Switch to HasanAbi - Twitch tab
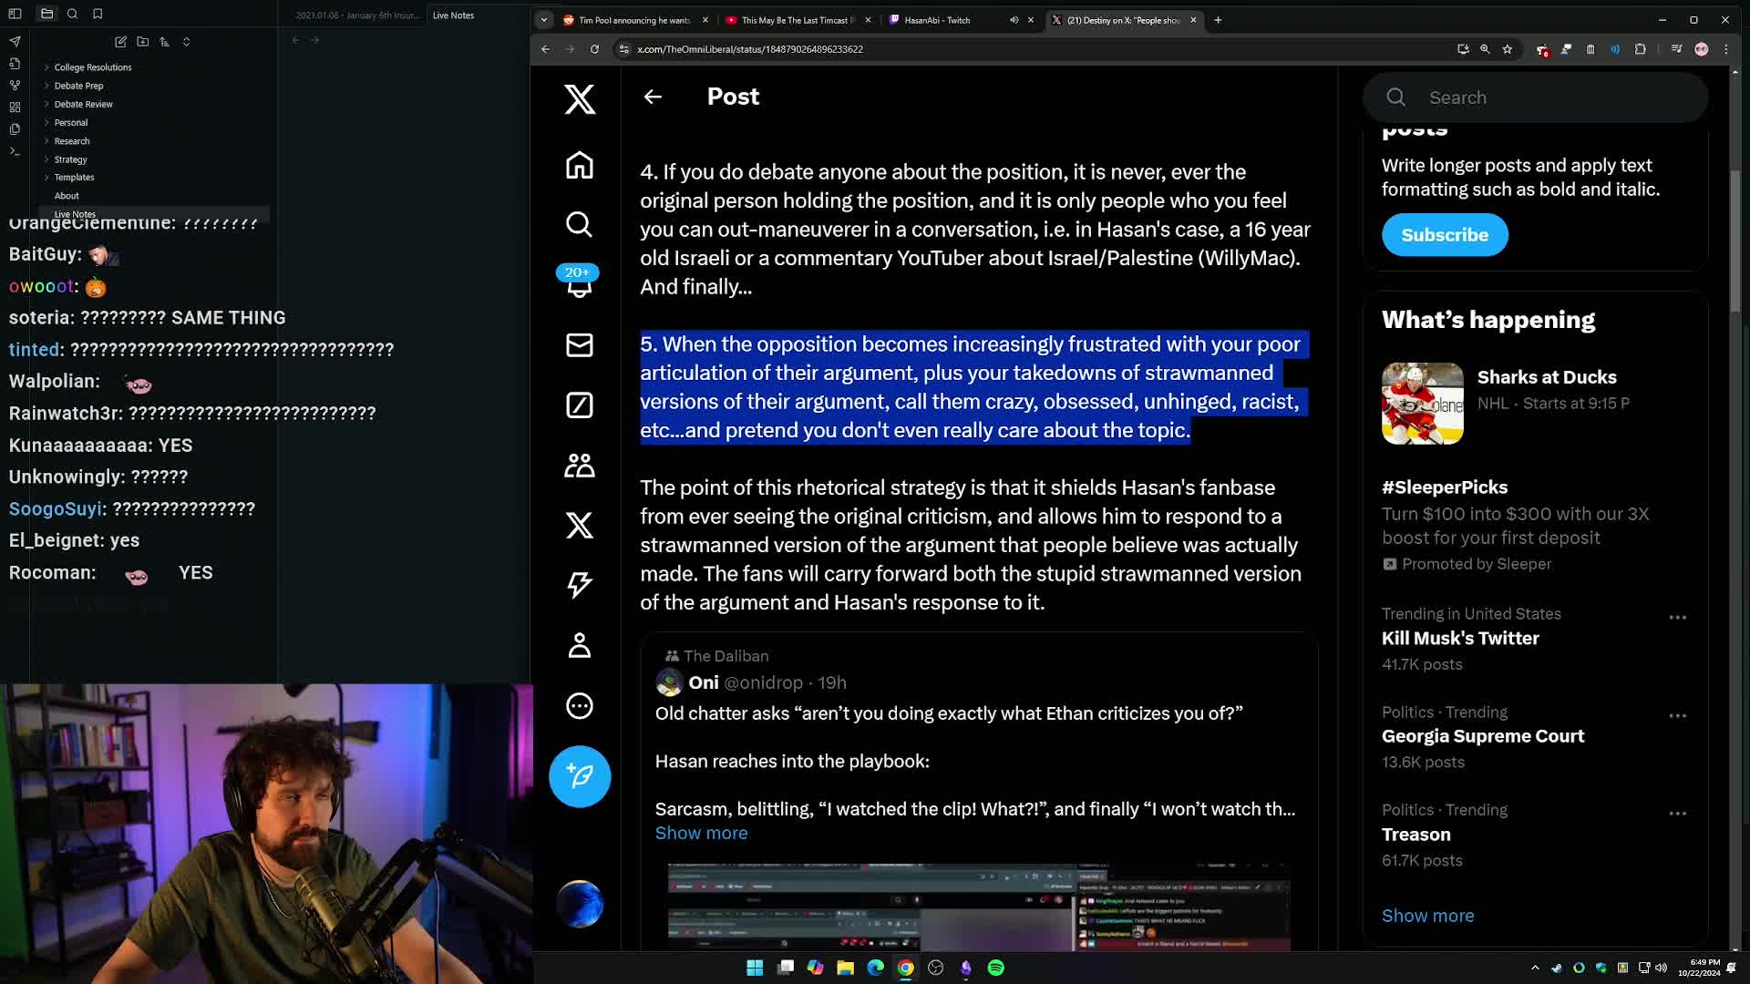The image size is (1750, 984). point(948,20)
